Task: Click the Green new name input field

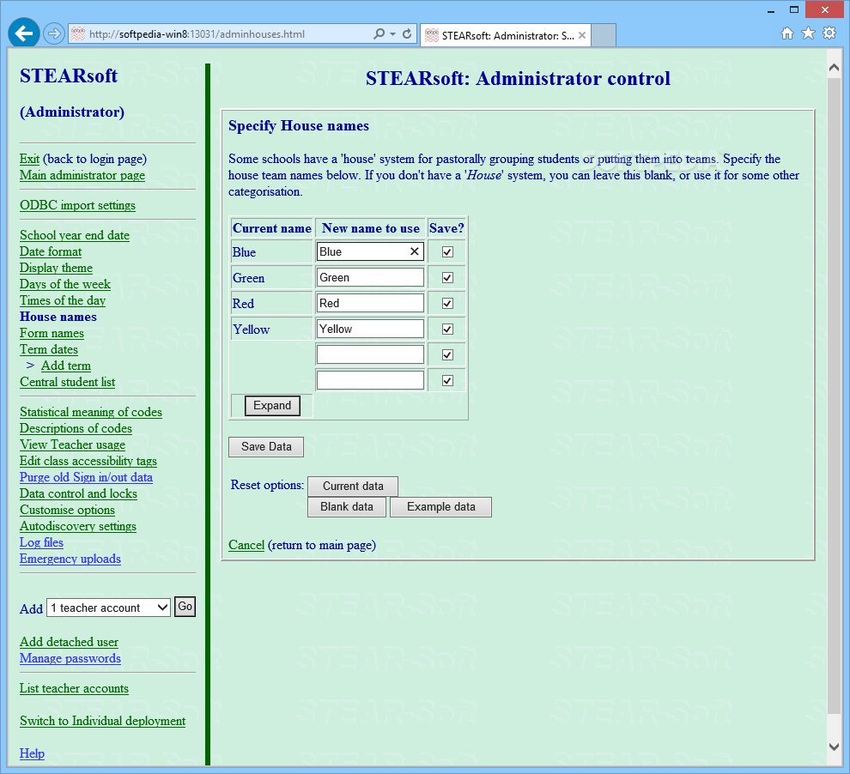Action: point(370,277)
